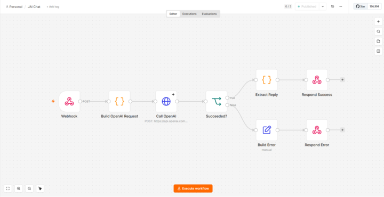Zoom in on the canvas
This screenshot has width=384, height=197.
click(19, 188)
